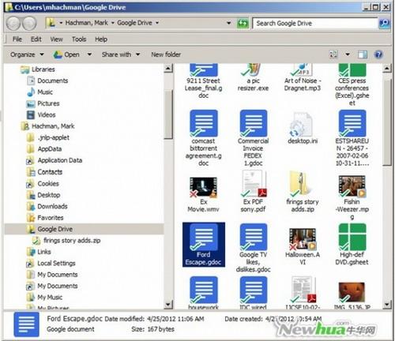395x341 pixels.
Task: Select the IMG_5136 pumpkin image thumbnail
Action: point(352,292)
